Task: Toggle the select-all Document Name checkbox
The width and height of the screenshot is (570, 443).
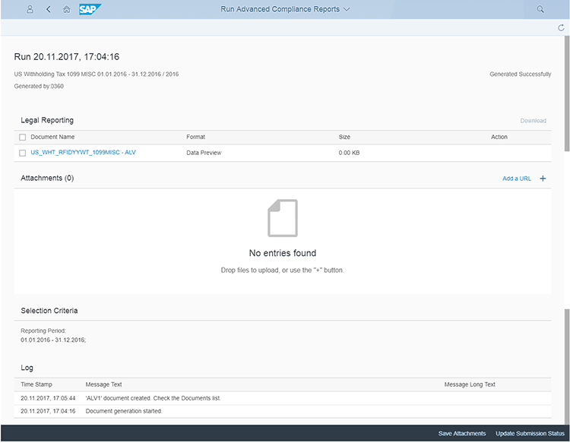Action: tap(23, 138)
